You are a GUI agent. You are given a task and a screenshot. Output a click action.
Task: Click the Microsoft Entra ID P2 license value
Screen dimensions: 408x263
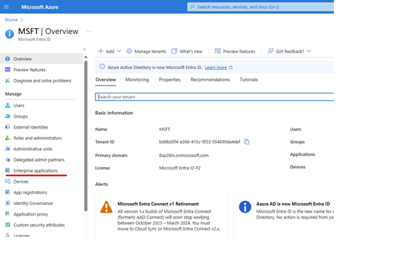pos(180,168)
